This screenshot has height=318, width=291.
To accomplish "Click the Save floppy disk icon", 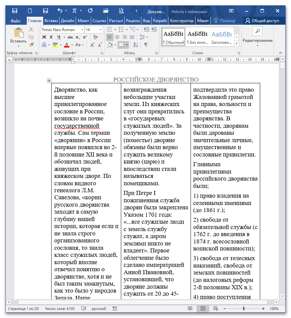I will tap(15, 11).
